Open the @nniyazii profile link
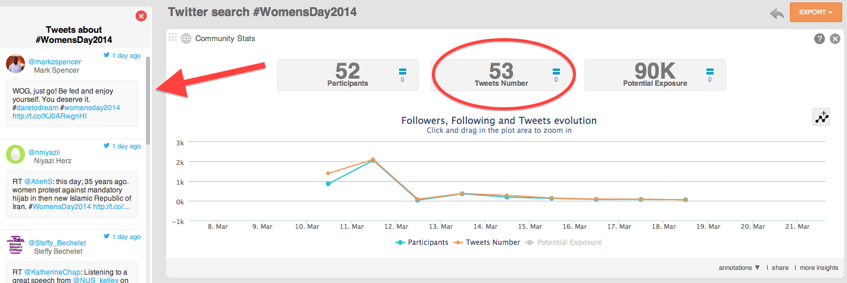 pos(44,152)
